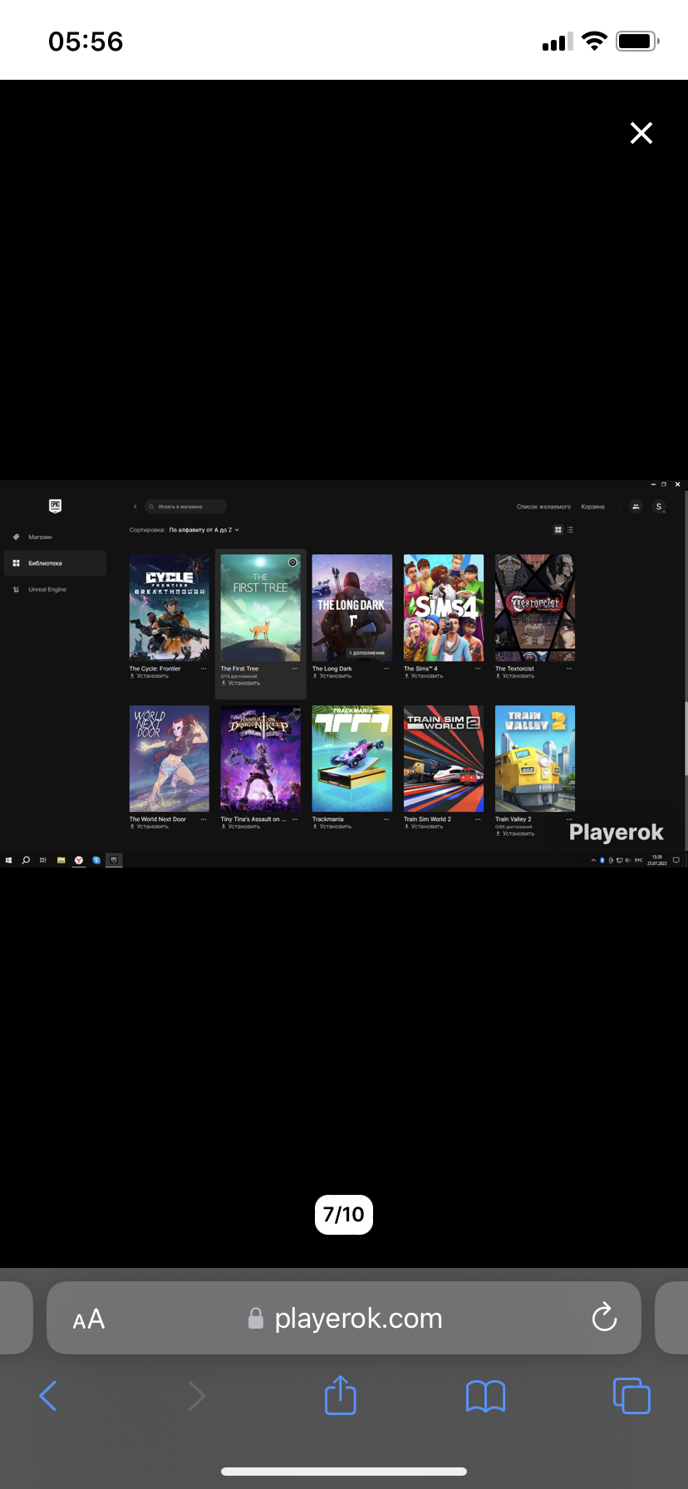Open the three-dots menu for The Cycle: Frontier
The image size is (688, 1489).
[x=204, y=668]
